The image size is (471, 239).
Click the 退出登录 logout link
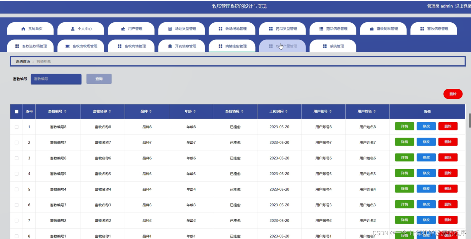pos(463,6)
